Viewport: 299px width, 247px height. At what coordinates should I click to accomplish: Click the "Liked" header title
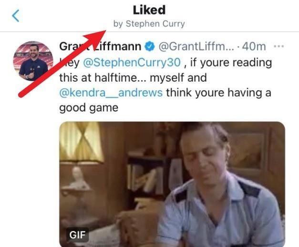tap(149, 10)
